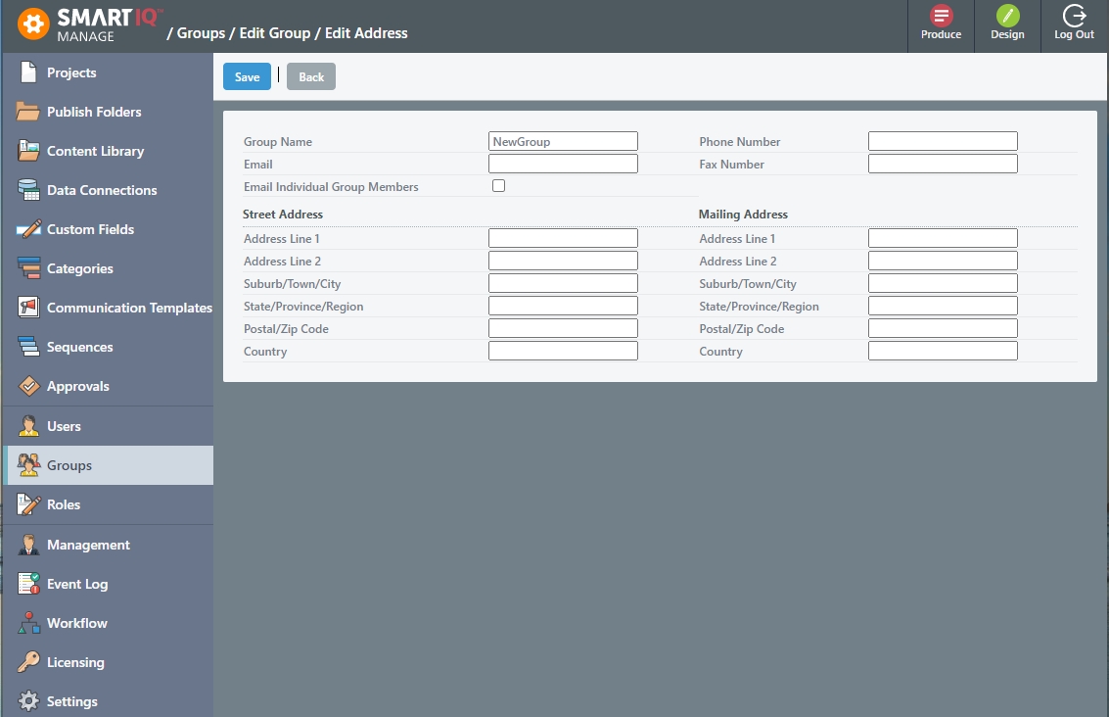Focus the Group Name field
1109x717 pixels.
coord(563,141)
